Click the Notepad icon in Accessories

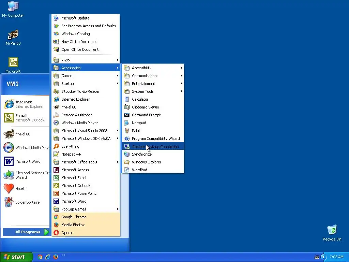[x=127, y=123]
